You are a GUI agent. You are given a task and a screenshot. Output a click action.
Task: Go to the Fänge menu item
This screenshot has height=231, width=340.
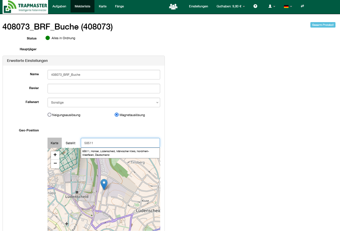pos(119,6)
